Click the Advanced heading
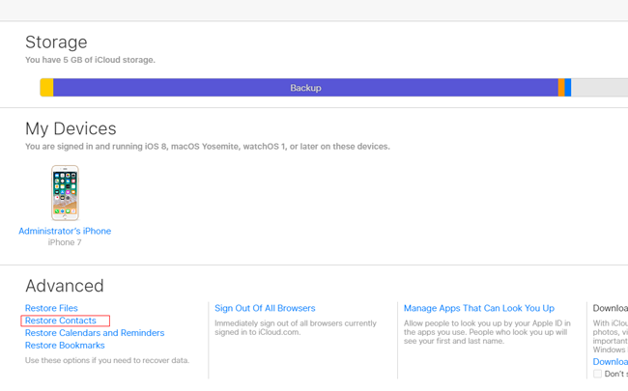628x391 pixels. [x=65, y=286]
